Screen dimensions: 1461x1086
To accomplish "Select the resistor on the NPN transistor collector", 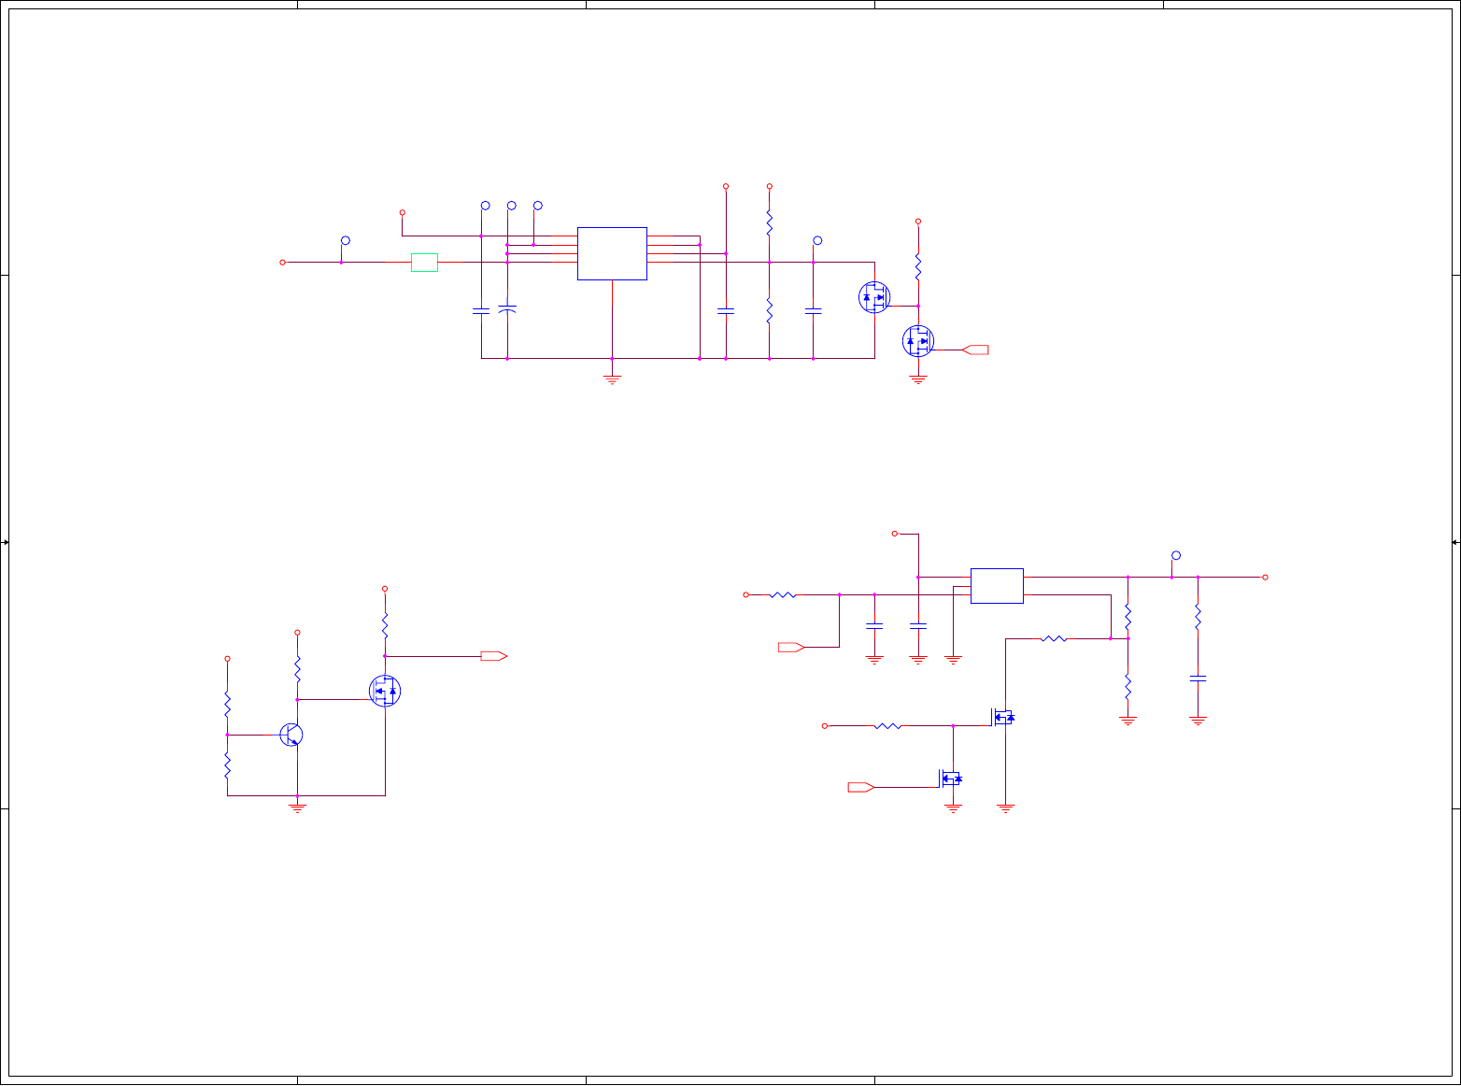I will pos(297,668).
